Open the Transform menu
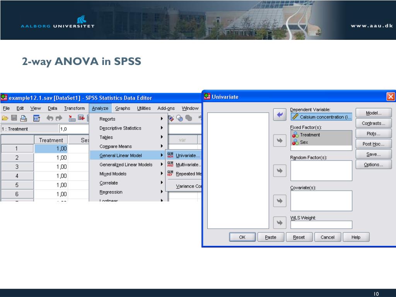Image resolution: width=396 pixels, height=297 pixels. 74,108
